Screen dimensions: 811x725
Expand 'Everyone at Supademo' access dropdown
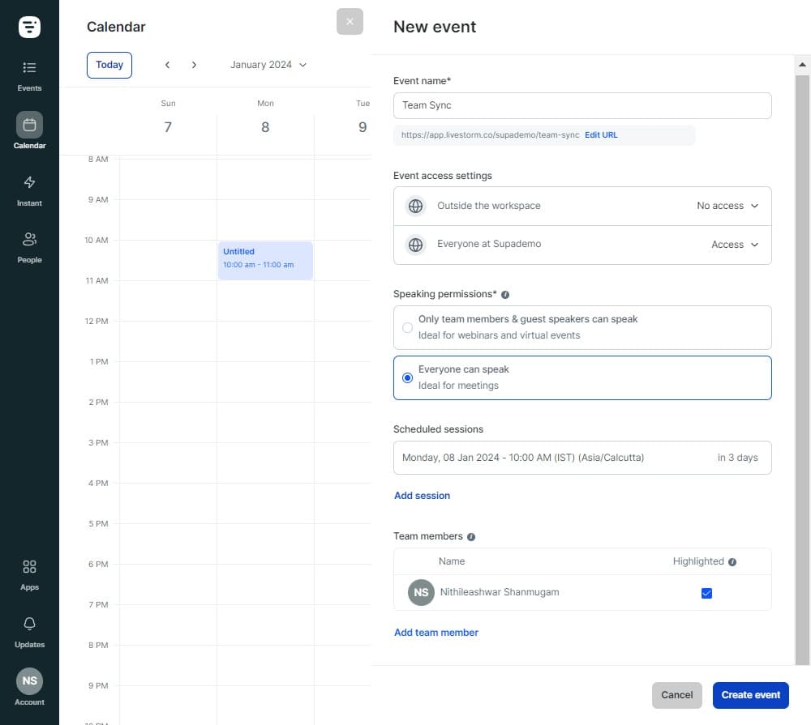735,245
